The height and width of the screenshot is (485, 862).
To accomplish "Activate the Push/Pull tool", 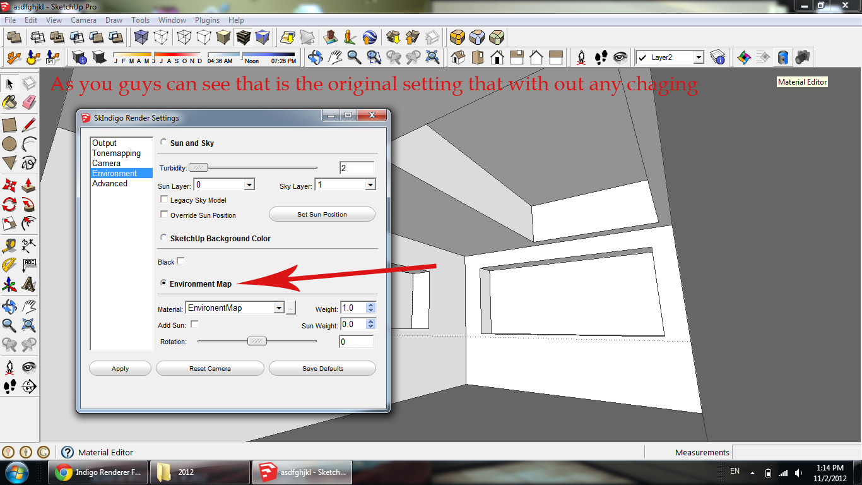I will (28, 185).
